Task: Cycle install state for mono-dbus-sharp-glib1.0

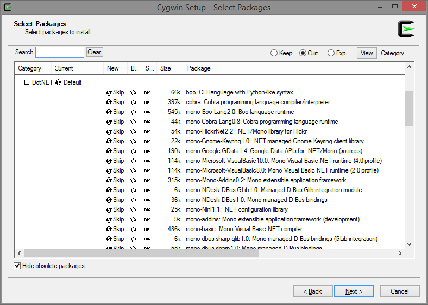Action: [x=109, y=239]
